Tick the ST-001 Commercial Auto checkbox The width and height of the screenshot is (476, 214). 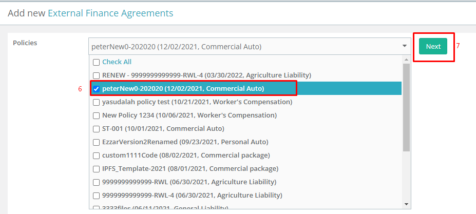[96, 129]
